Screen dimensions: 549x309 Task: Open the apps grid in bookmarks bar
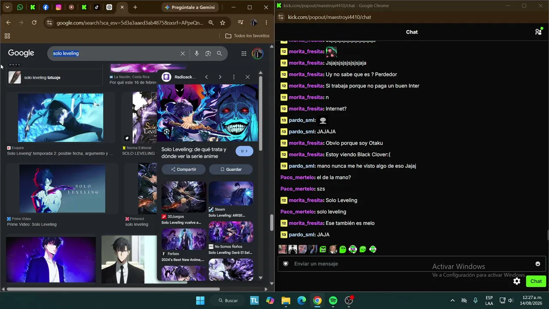point(7,36)
